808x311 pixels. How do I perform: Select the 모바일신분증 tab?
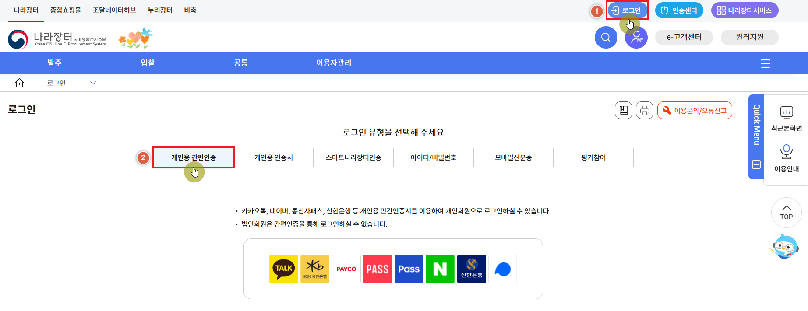[513, 157]
